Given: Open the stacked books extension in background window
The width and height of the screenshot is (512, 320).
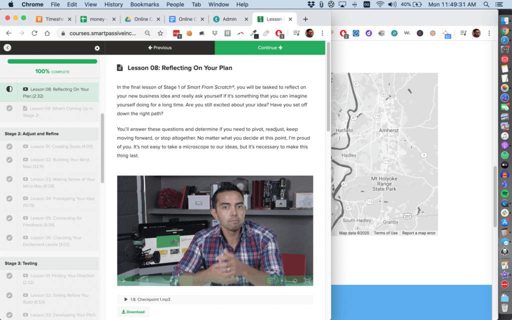Looking at the screenshot, I should coord(381,33).
